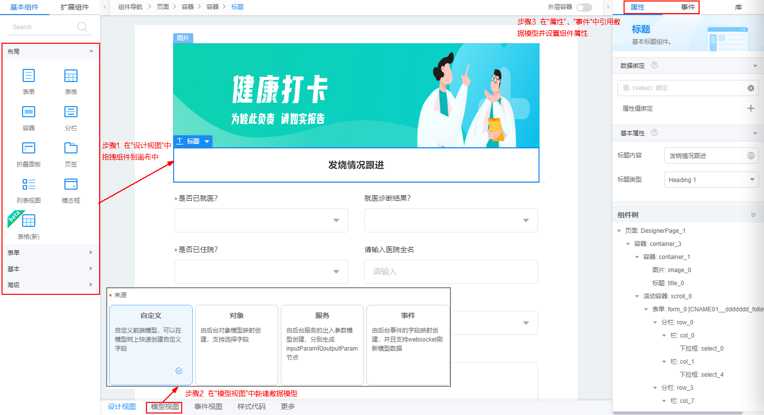This screenshot has width=764, height=415.
Task: Collapse the left component panel arrow
Action: pyautogui.click(x=104, y=7)
